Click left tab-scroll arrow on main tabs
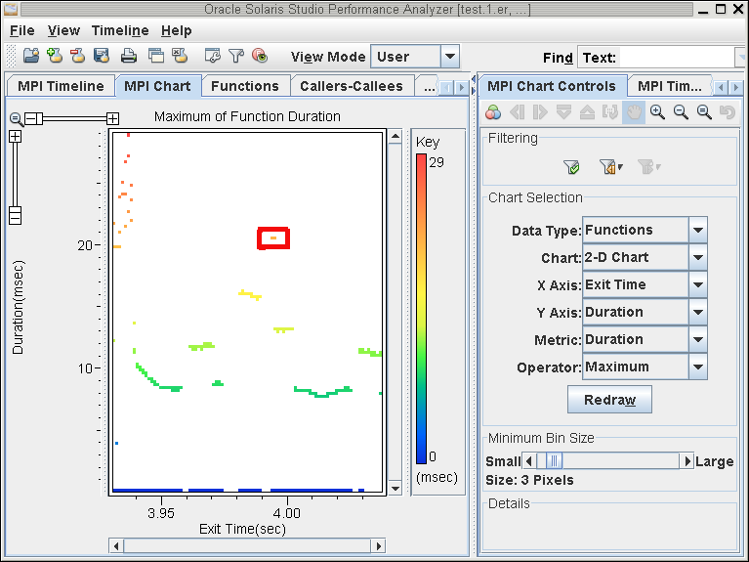The height and width of the screenshot is (562, 749). [447, 88]
